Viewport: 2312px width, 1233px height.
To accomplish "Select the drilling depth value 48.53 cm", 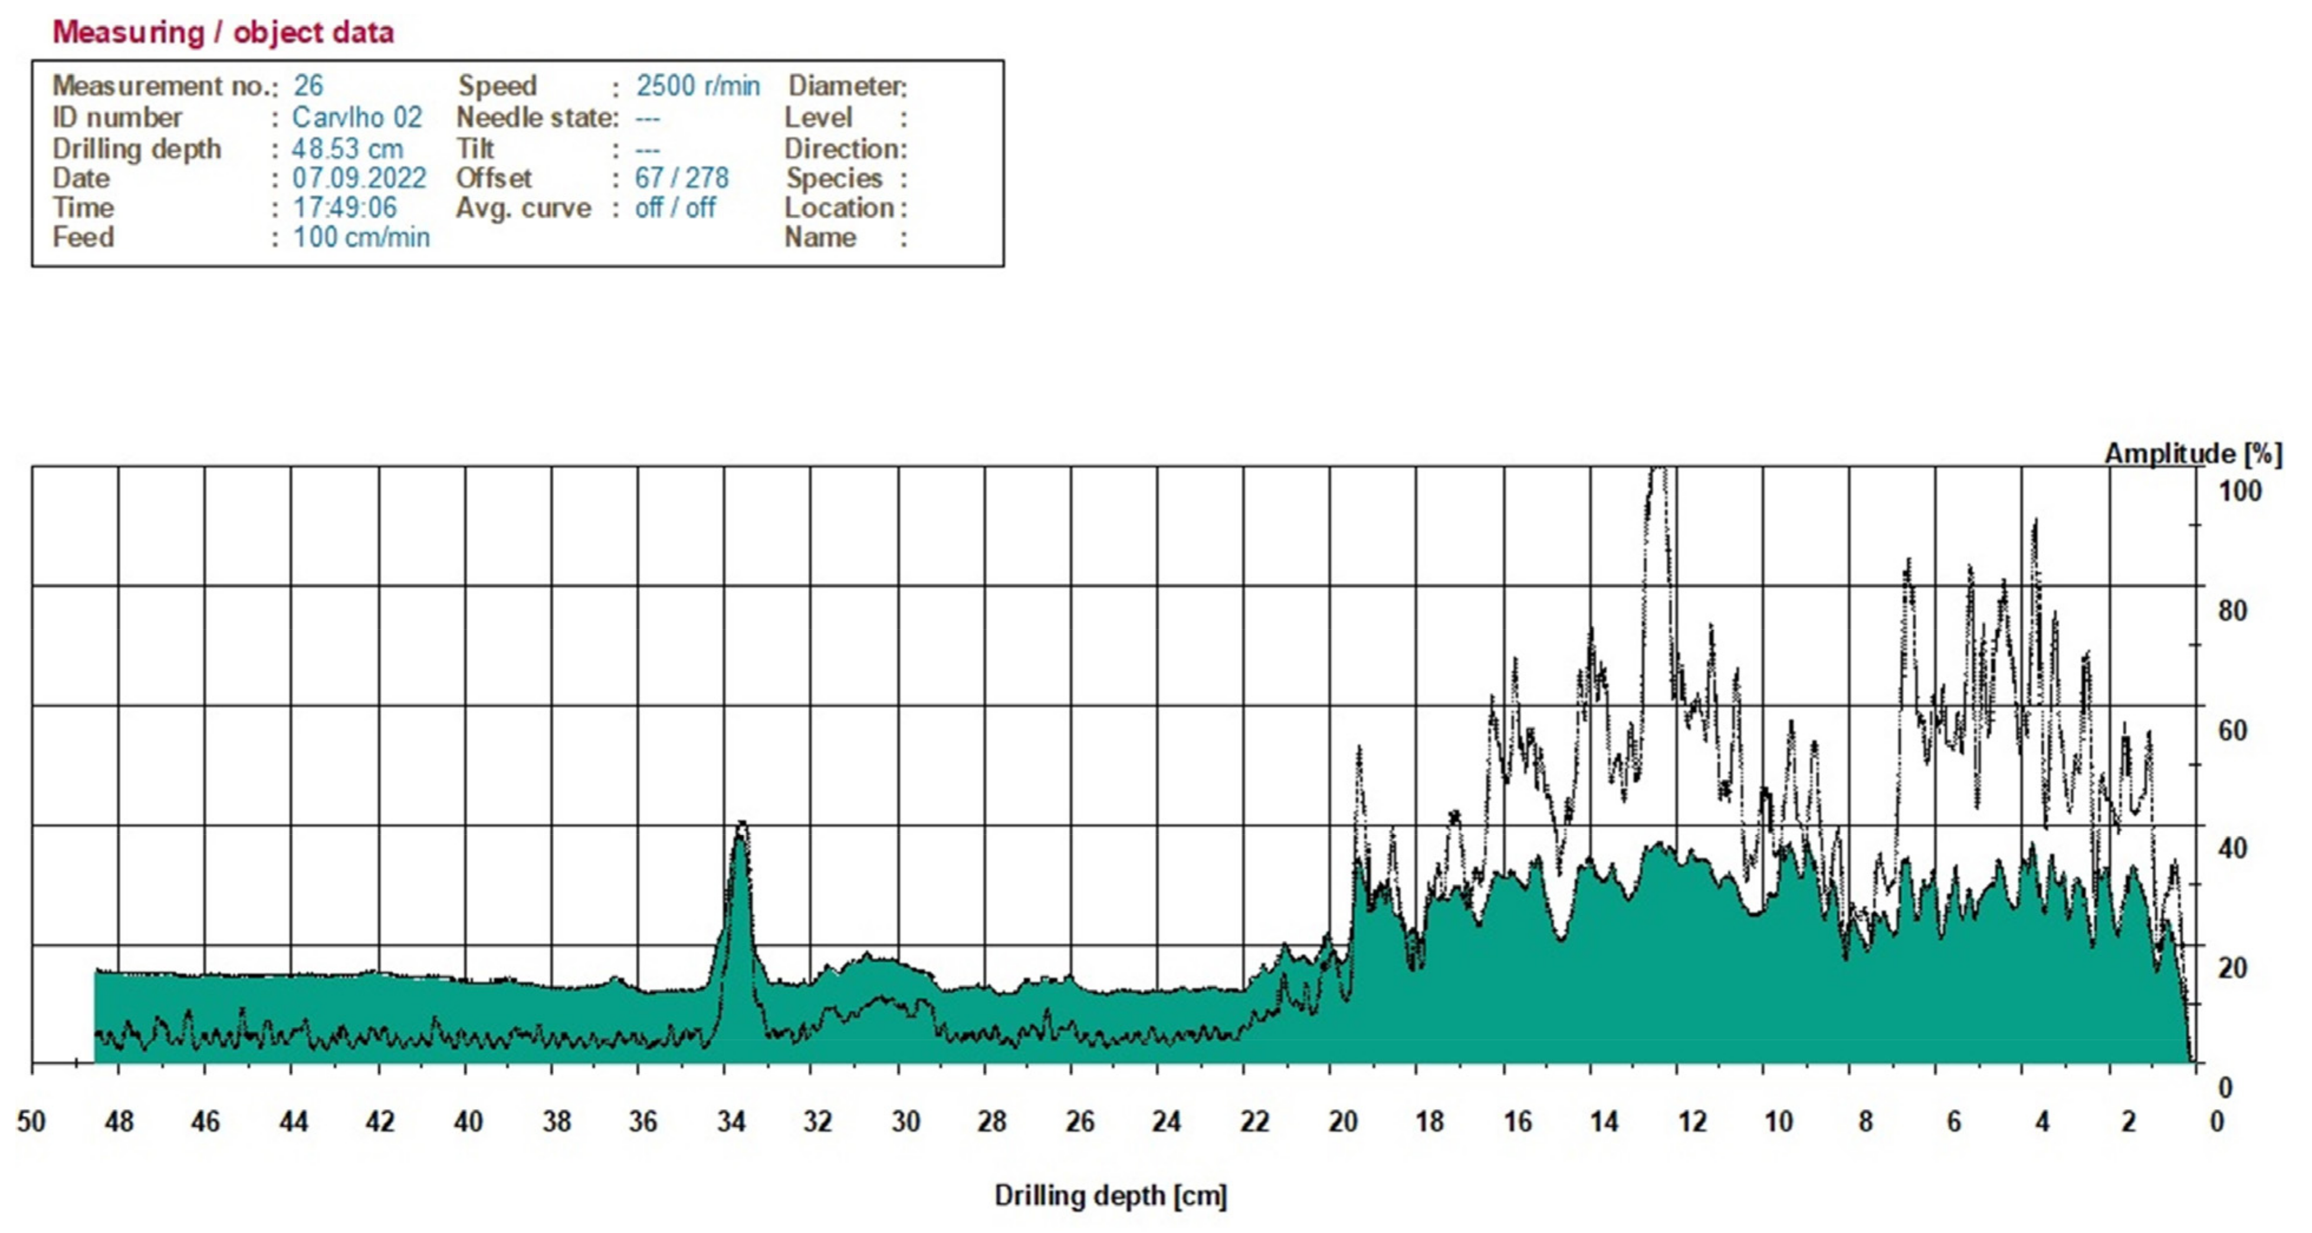I will 347,148.
